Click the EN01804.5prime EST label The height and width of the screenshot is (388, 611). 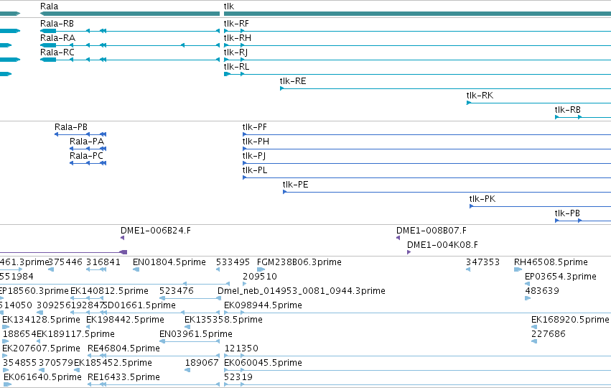click(169, 262)
